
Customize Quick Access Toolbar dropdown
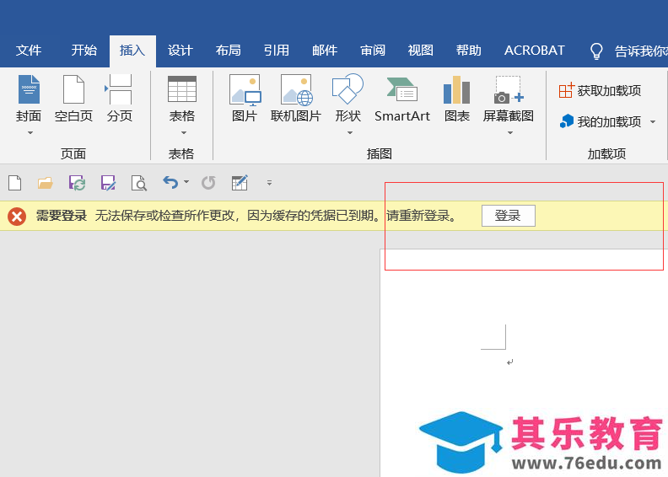269,183
